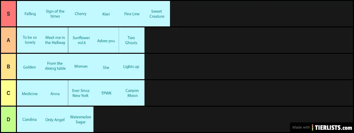Select the Golden tile
Screen dimensions: 354x133
(30, 67)
